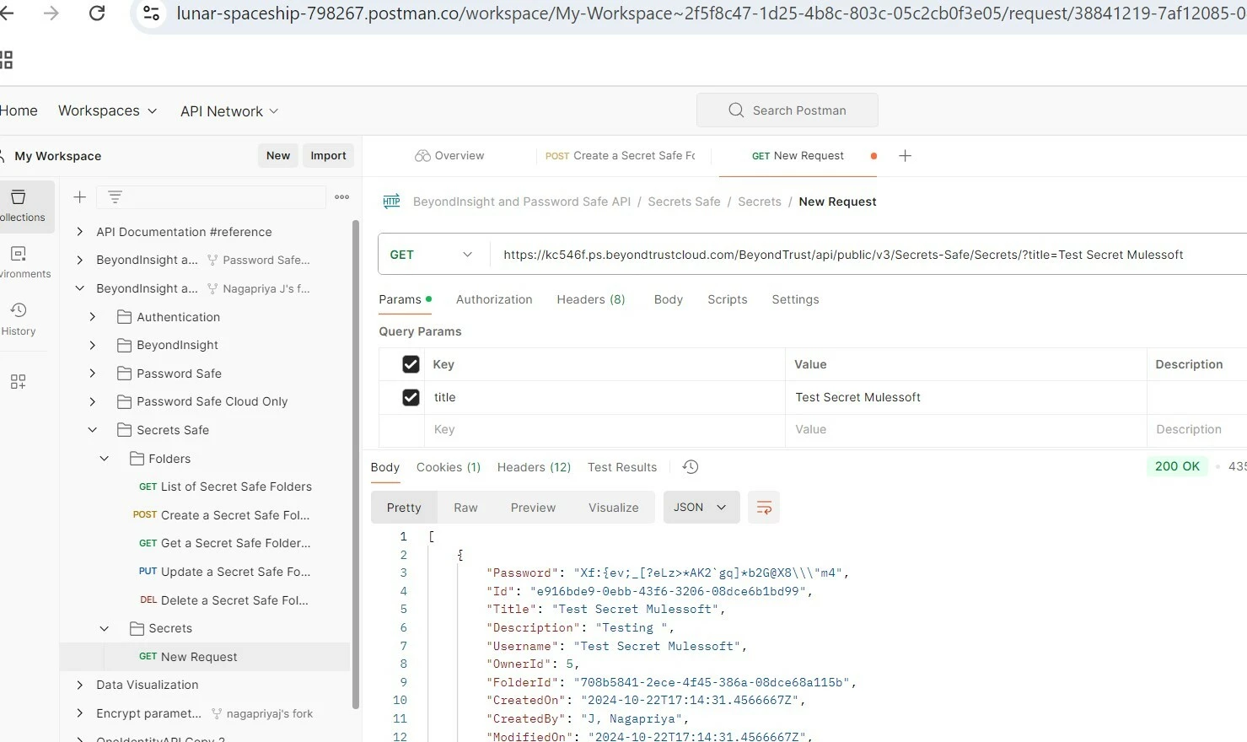Click request URL input field
The image size is (1247, 742).
[868, 255]
